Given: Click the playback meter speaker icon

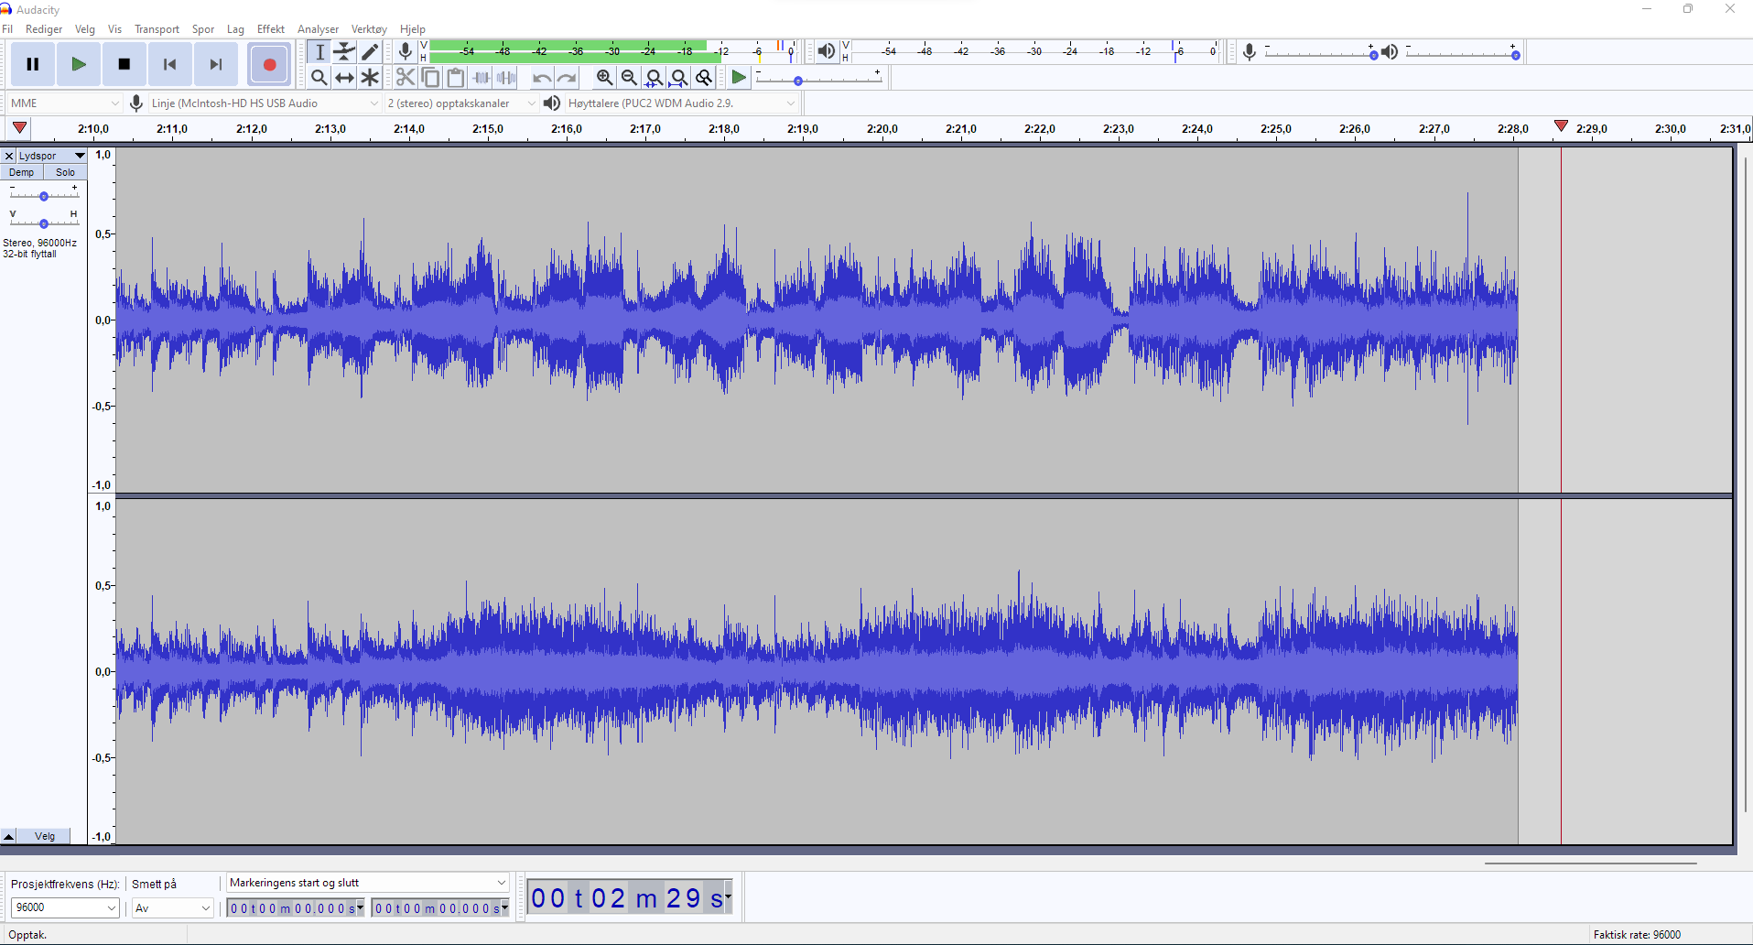Looking at the screenshot, I should pyautogui.click(x=826, y=52).
